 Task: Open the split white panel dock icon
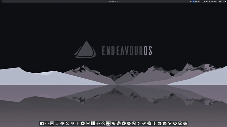(x=93, y=123)
